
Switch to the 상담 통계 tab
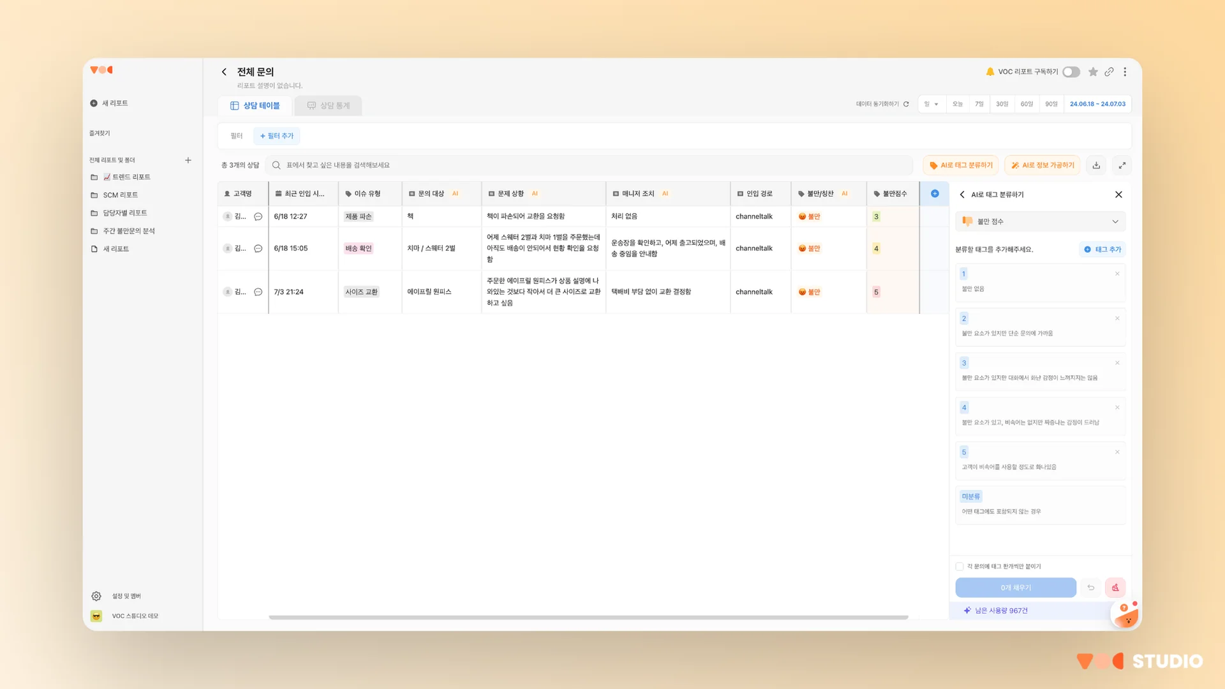tap(329, 106)
